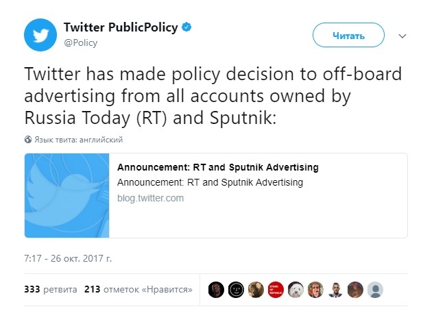Image resolution: width=434 pixels, height=311 pixels.
Task: Click the blog.twitter.com domain text
Action: click(151, 198)
